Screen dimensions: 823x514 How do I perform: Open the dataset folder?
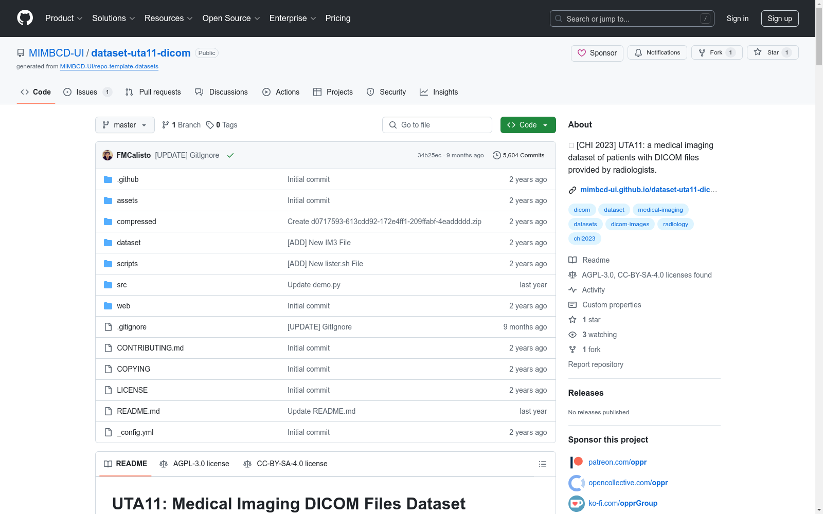(129, 243)
